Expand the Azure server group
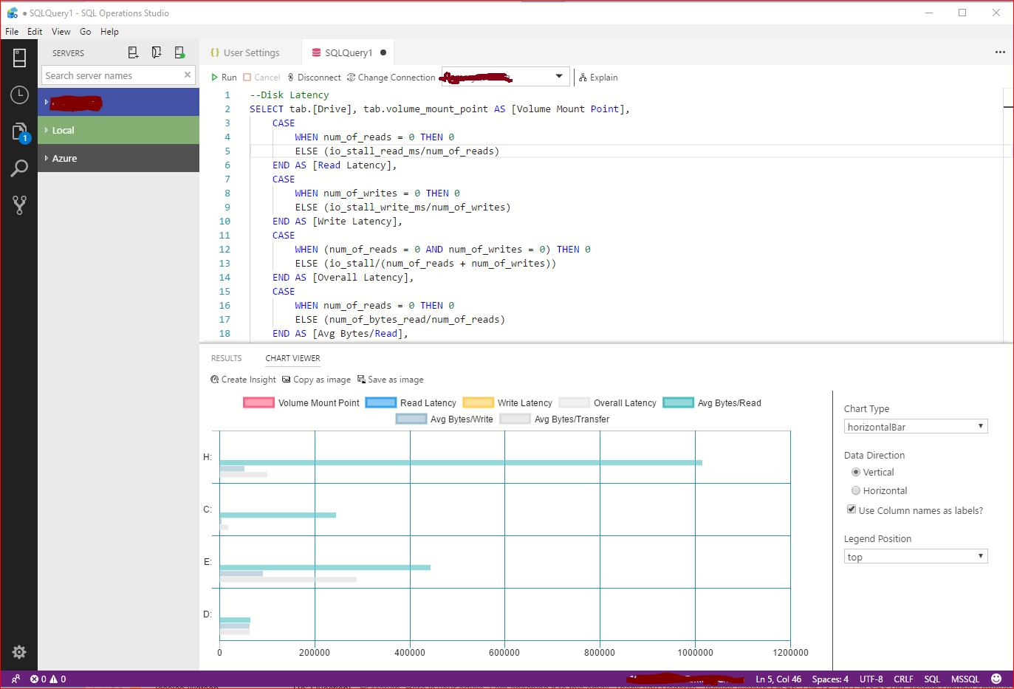The height and width of the screenshot is (689, 1014). point(64,158)
